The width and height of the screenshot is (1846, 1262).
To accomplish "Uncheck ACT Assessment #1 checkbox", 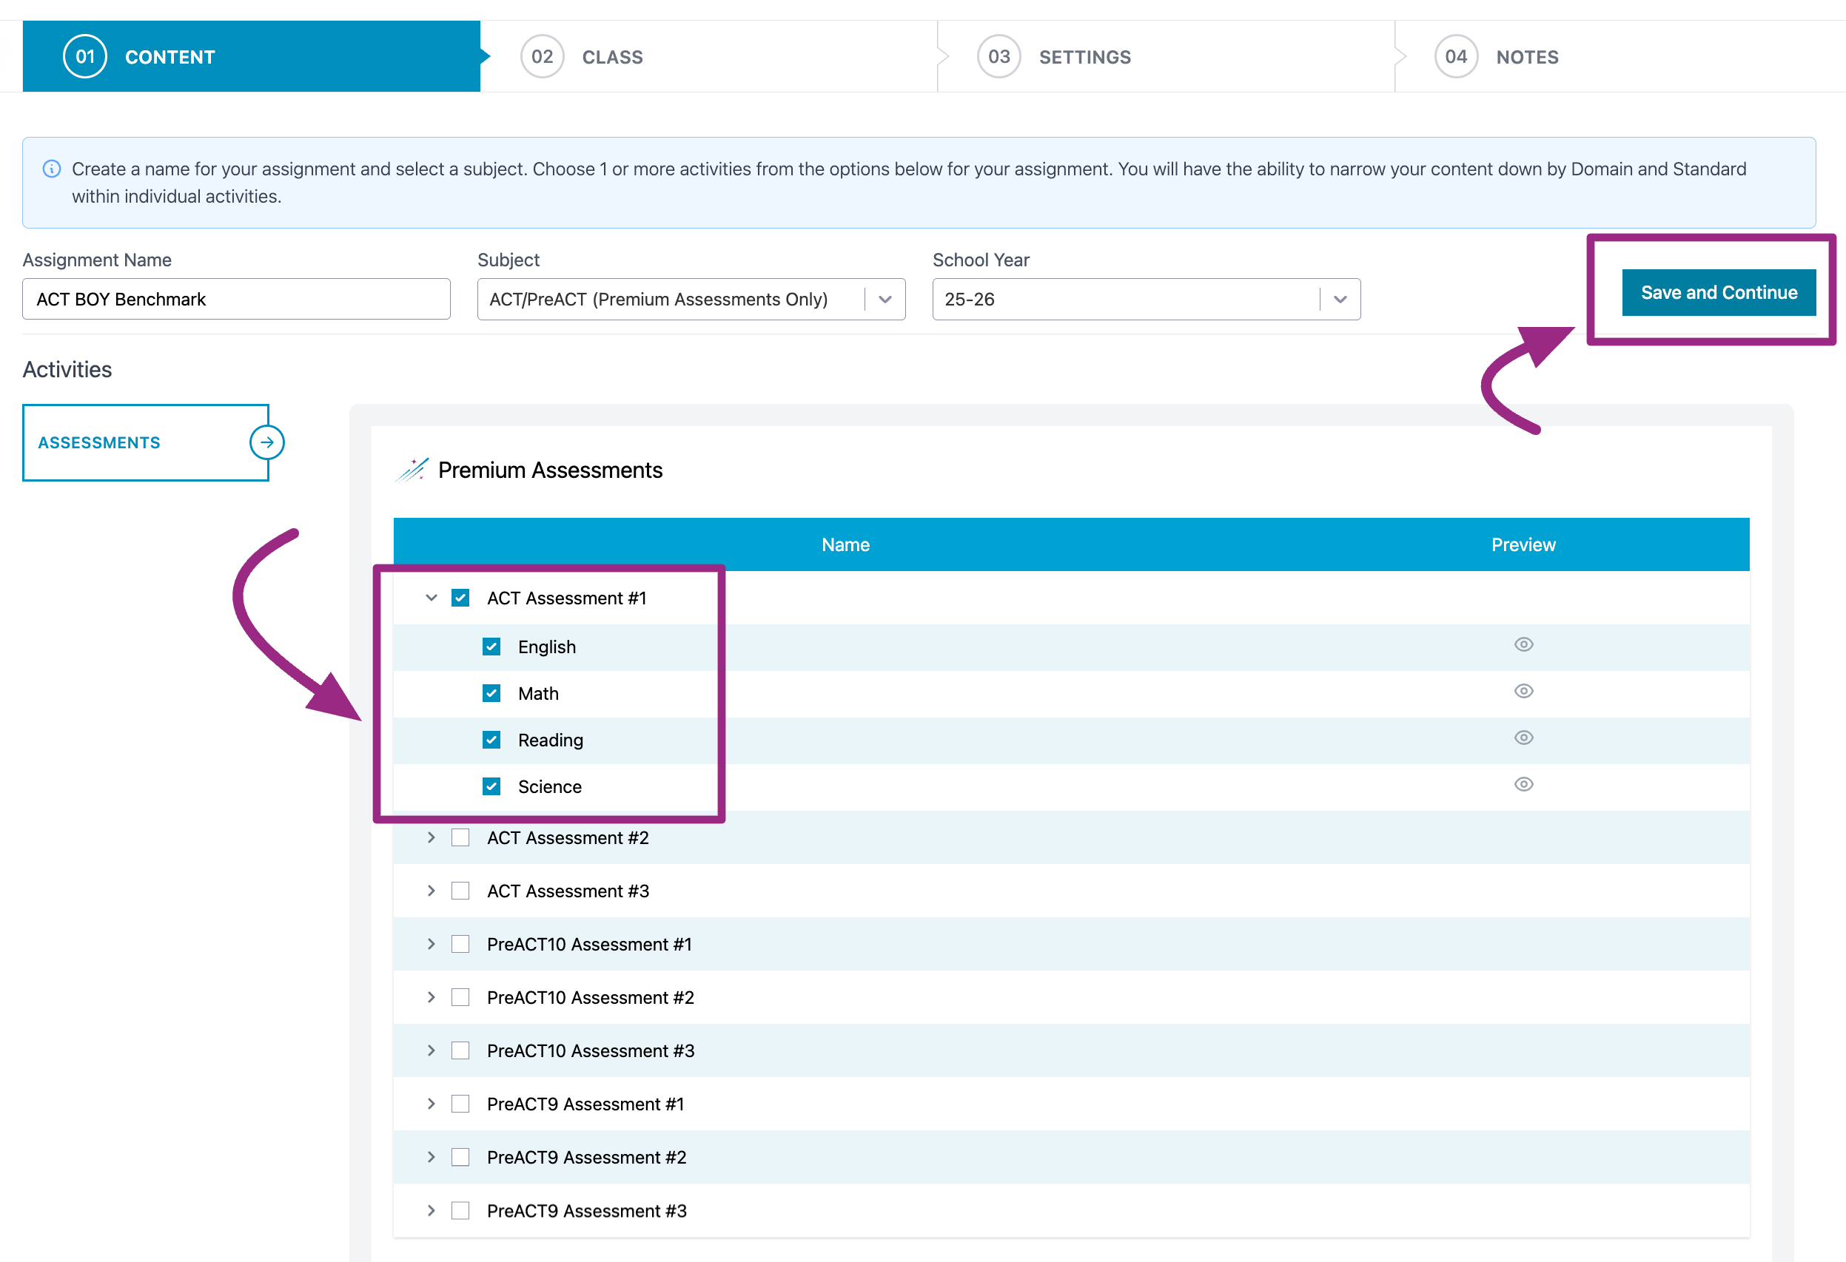I will coord(460,598).
